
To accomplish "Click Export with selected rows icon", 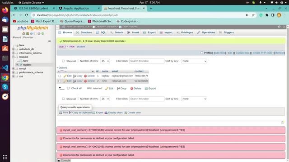I will click(146, 88).
